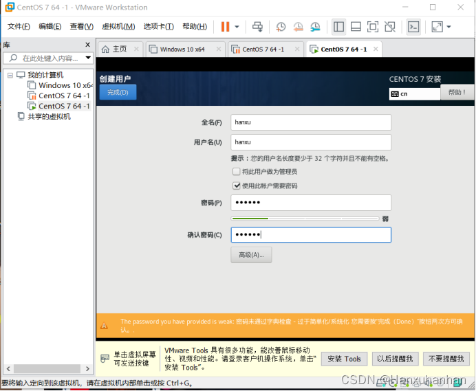Select Windows 10 x64 in the library tree
Viewport: 476px width, 391px height.
(65, 85)
